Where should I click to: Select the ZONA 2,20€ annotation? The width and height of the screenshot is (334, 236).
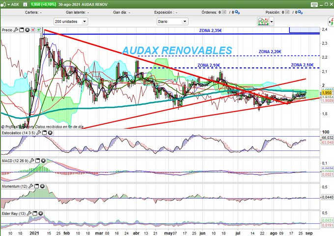click(x=270, y=52)
